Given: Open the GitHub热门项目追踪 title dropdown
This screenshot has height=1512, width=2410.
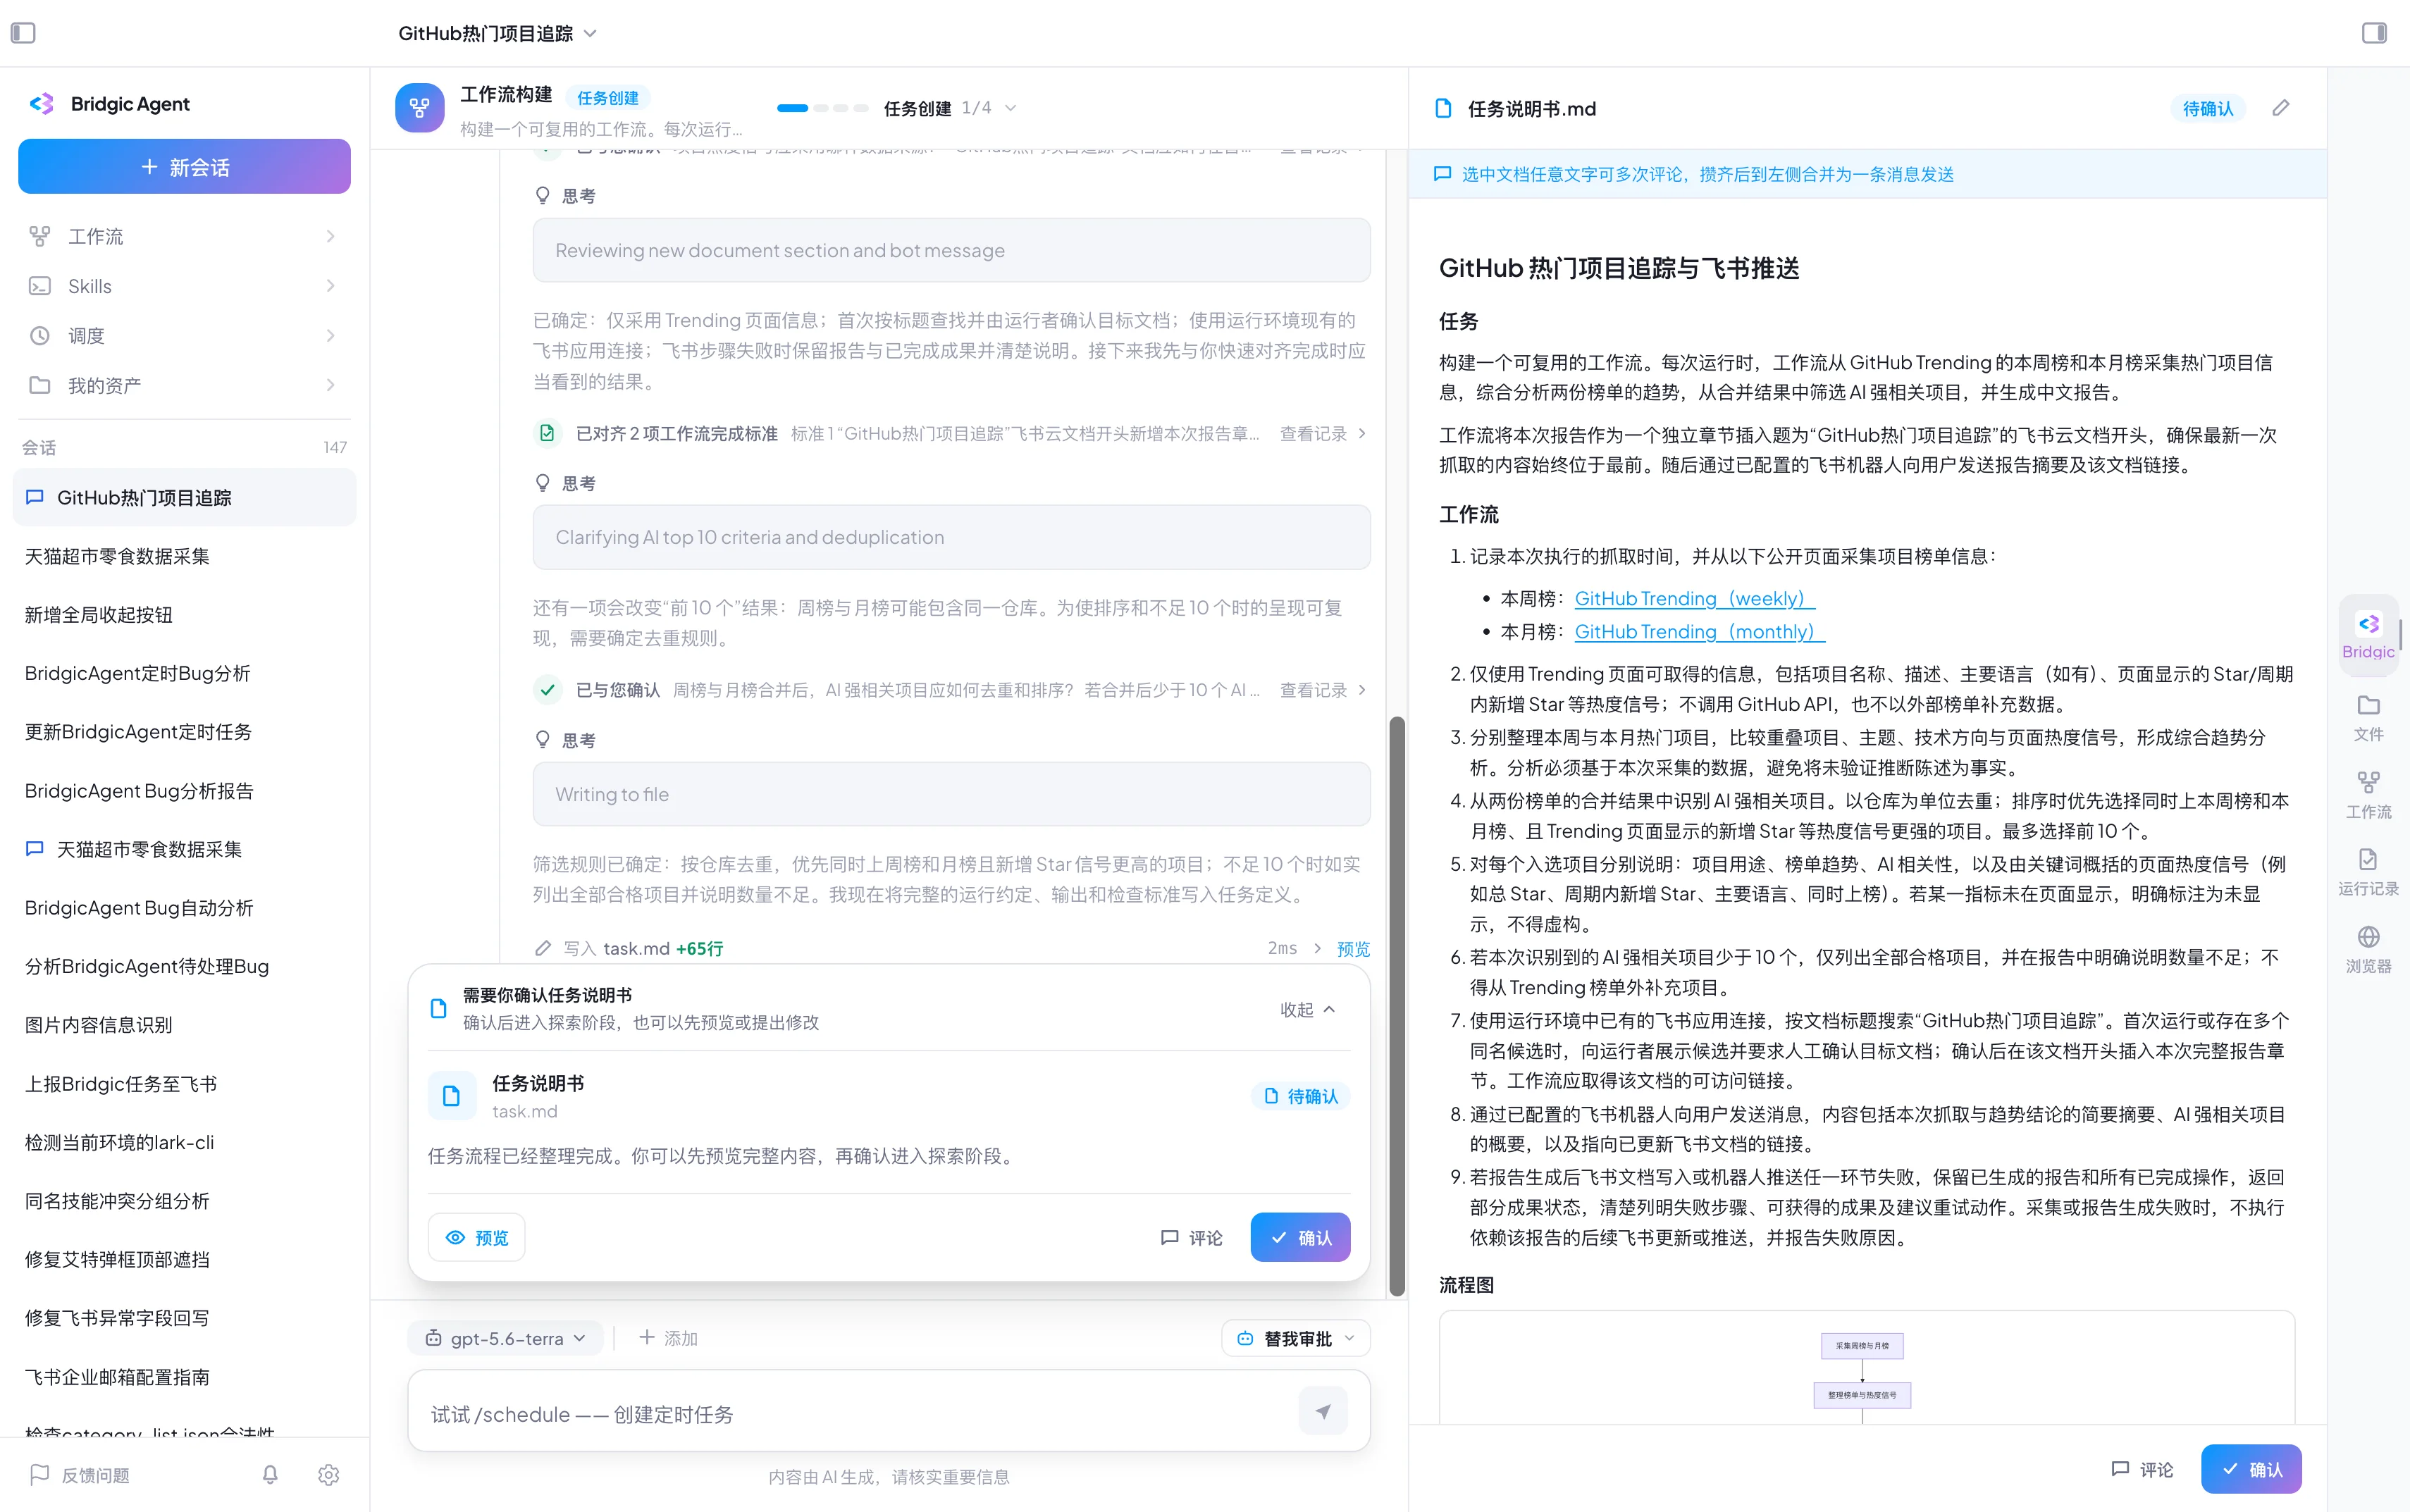Looking at the screenshot, I should (497, 33).
